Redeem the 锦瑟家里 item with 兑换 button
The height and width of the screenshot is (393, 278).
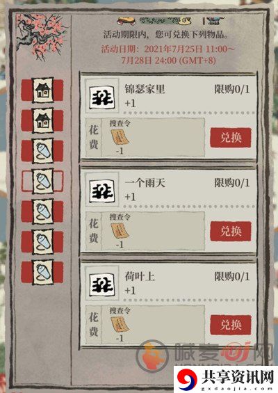click(231, 137)
